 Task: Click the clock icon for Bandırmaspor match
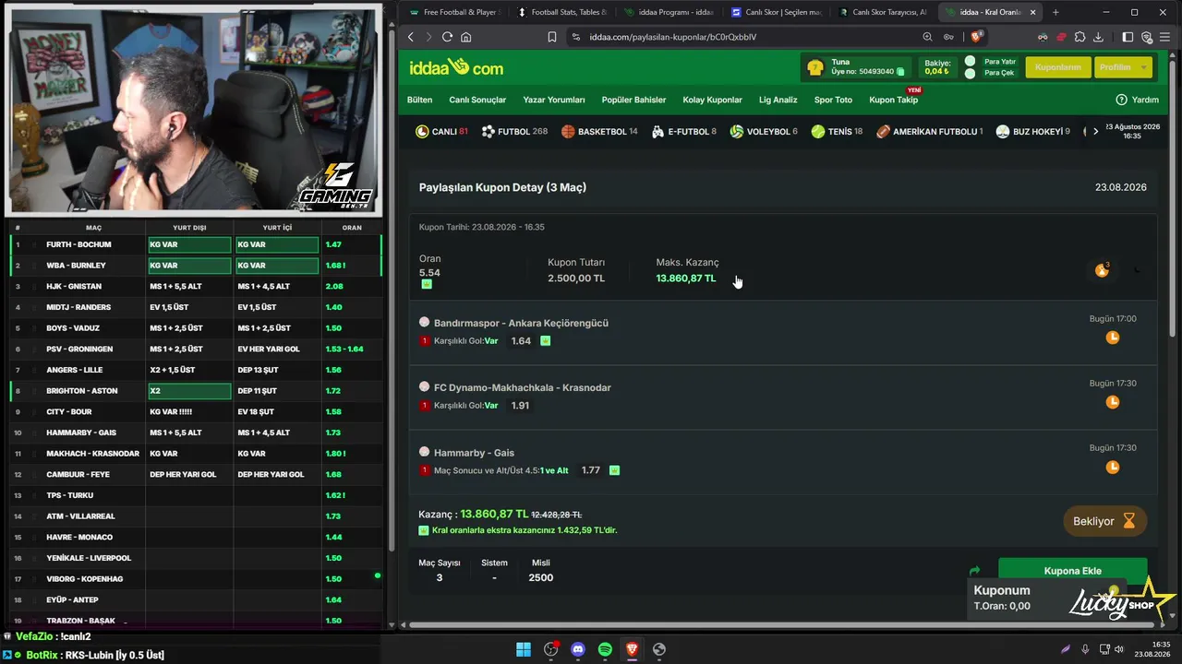tap(1113, 338)
